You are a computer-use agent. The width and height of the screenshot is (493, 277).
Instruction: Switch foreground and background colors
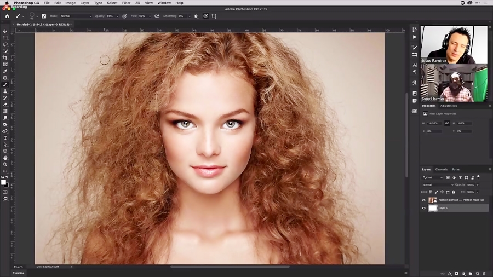(7, 177)
